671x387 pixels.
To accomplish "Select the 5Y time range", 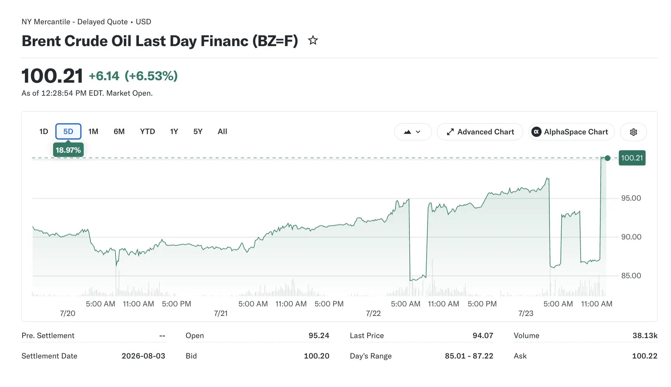I will [x=198, y=132].
